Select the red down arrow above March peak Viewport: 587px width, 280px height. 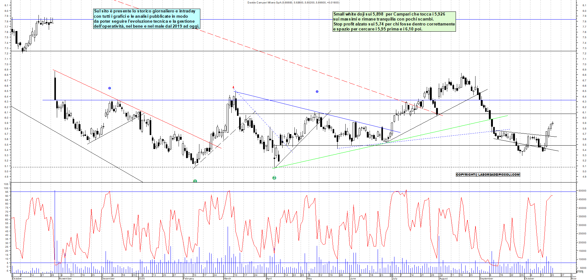[x=233, y=88]
